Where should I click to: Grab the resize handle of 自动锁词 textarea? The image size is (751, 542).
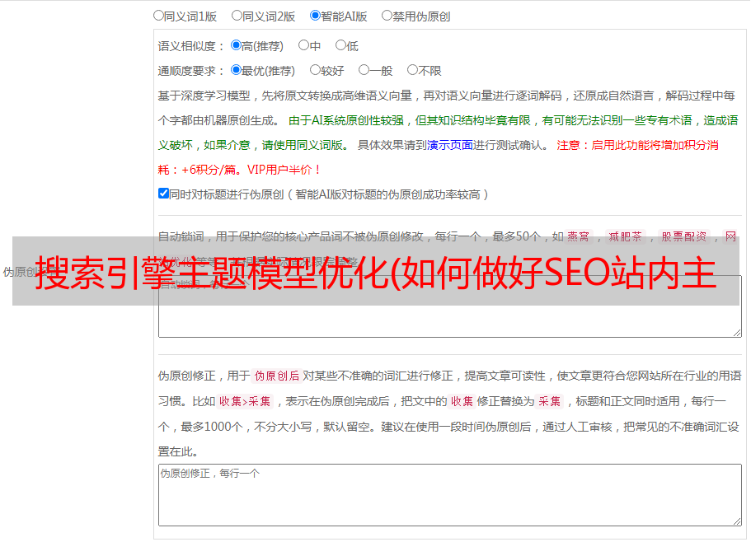(737, 333)
